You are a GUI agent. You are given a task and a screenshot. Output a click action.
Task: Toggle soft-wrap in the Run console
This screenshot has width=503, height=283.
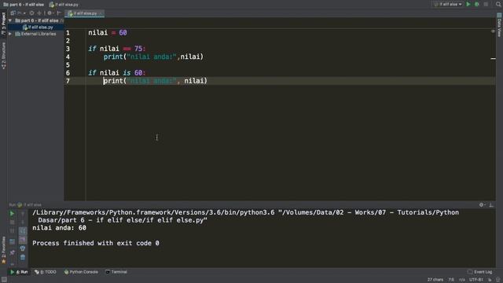click(x=23, y=230)
